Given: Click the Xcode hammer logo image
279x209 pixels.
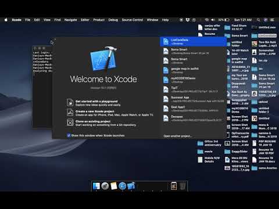Looking at the screenshot, I should [103, 59].
